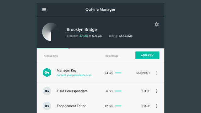Click the Field Correspondent key icon
Image resolution: width=201 pixels, height=113 pixels.
pyautogui.click(x=47, y=91)
